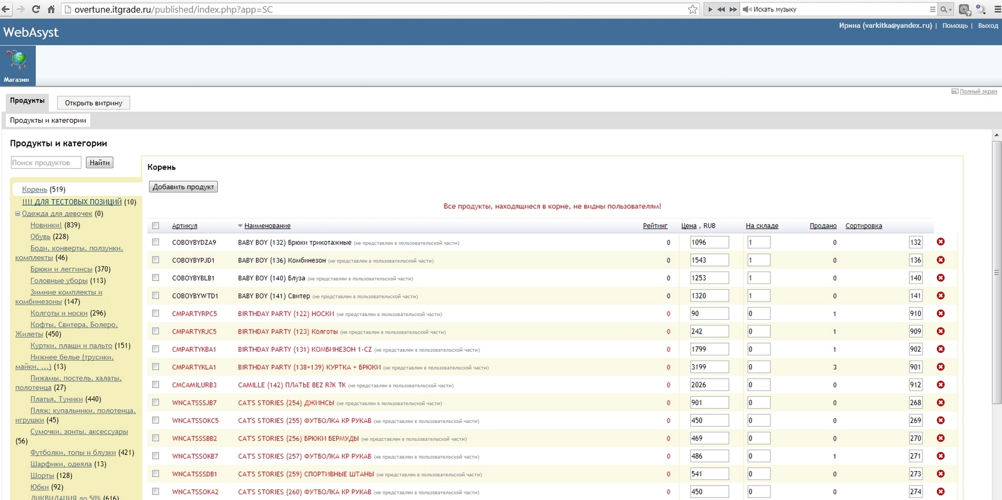The width and height of the screenshot is (1002, 500).
Task: Sort products by Продано column
Action: point(823,226)
